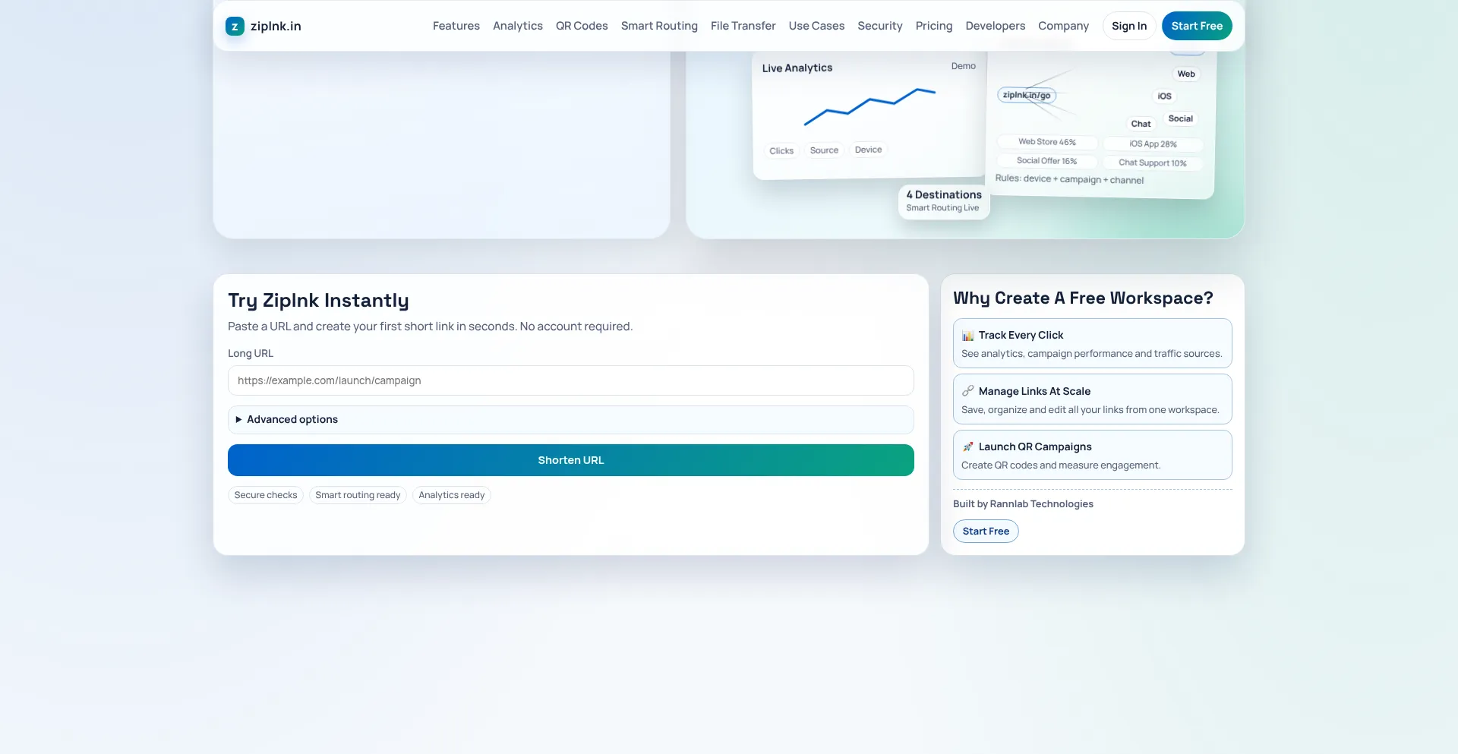
Task: Select the Clicks chip in Live Analytics
Action: [x=781, y=151]
